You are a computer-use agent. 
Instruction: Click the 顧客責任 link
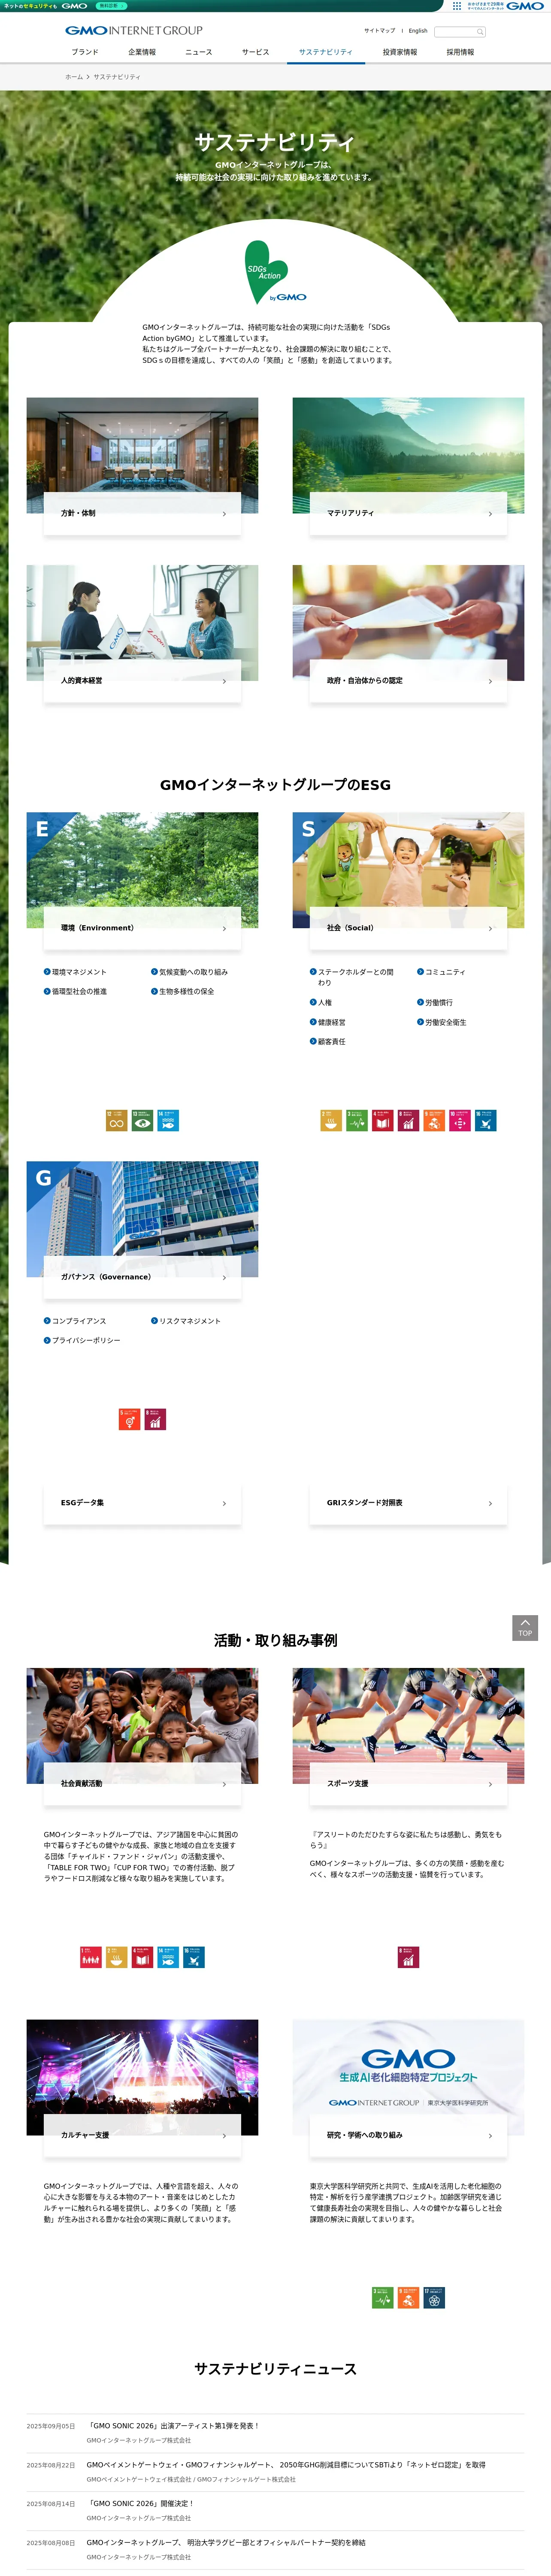point(328,1042)
